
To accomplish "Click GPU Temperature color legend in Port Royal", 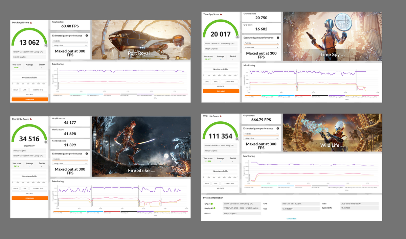I will click(x=95, y=94).
